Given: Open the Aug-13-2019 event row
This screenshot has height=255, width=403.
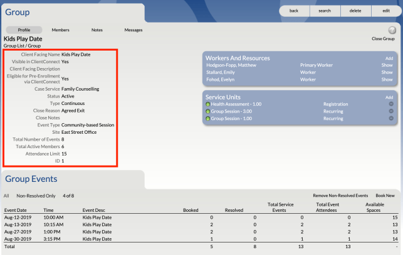Looking at the screenshot, I should coord(201,224).
